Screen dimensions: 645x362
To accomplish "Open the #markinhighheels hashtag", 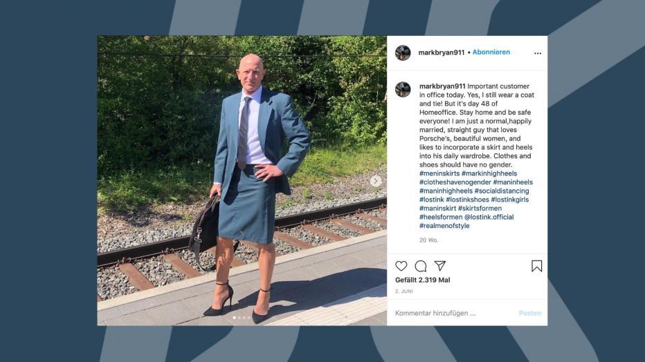I will pyautogui.click(x=489, y=173).
